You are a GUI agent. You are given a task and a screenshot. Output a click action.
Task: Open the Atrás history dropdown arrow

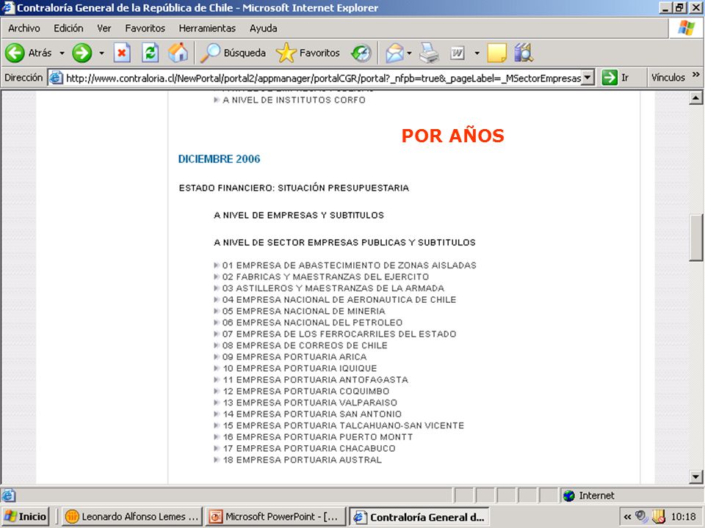point(62,53)
